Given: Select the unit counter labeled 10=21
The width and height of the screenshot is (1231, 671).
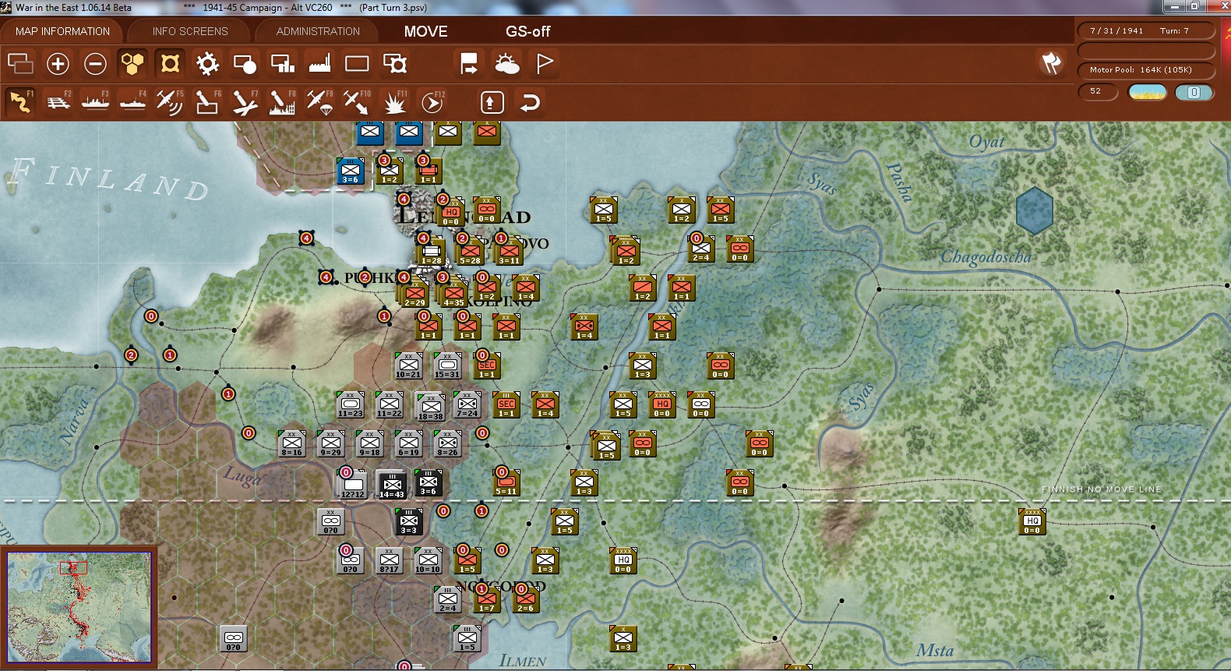Looking at the screenshot, I should click(x=408, y=366).
